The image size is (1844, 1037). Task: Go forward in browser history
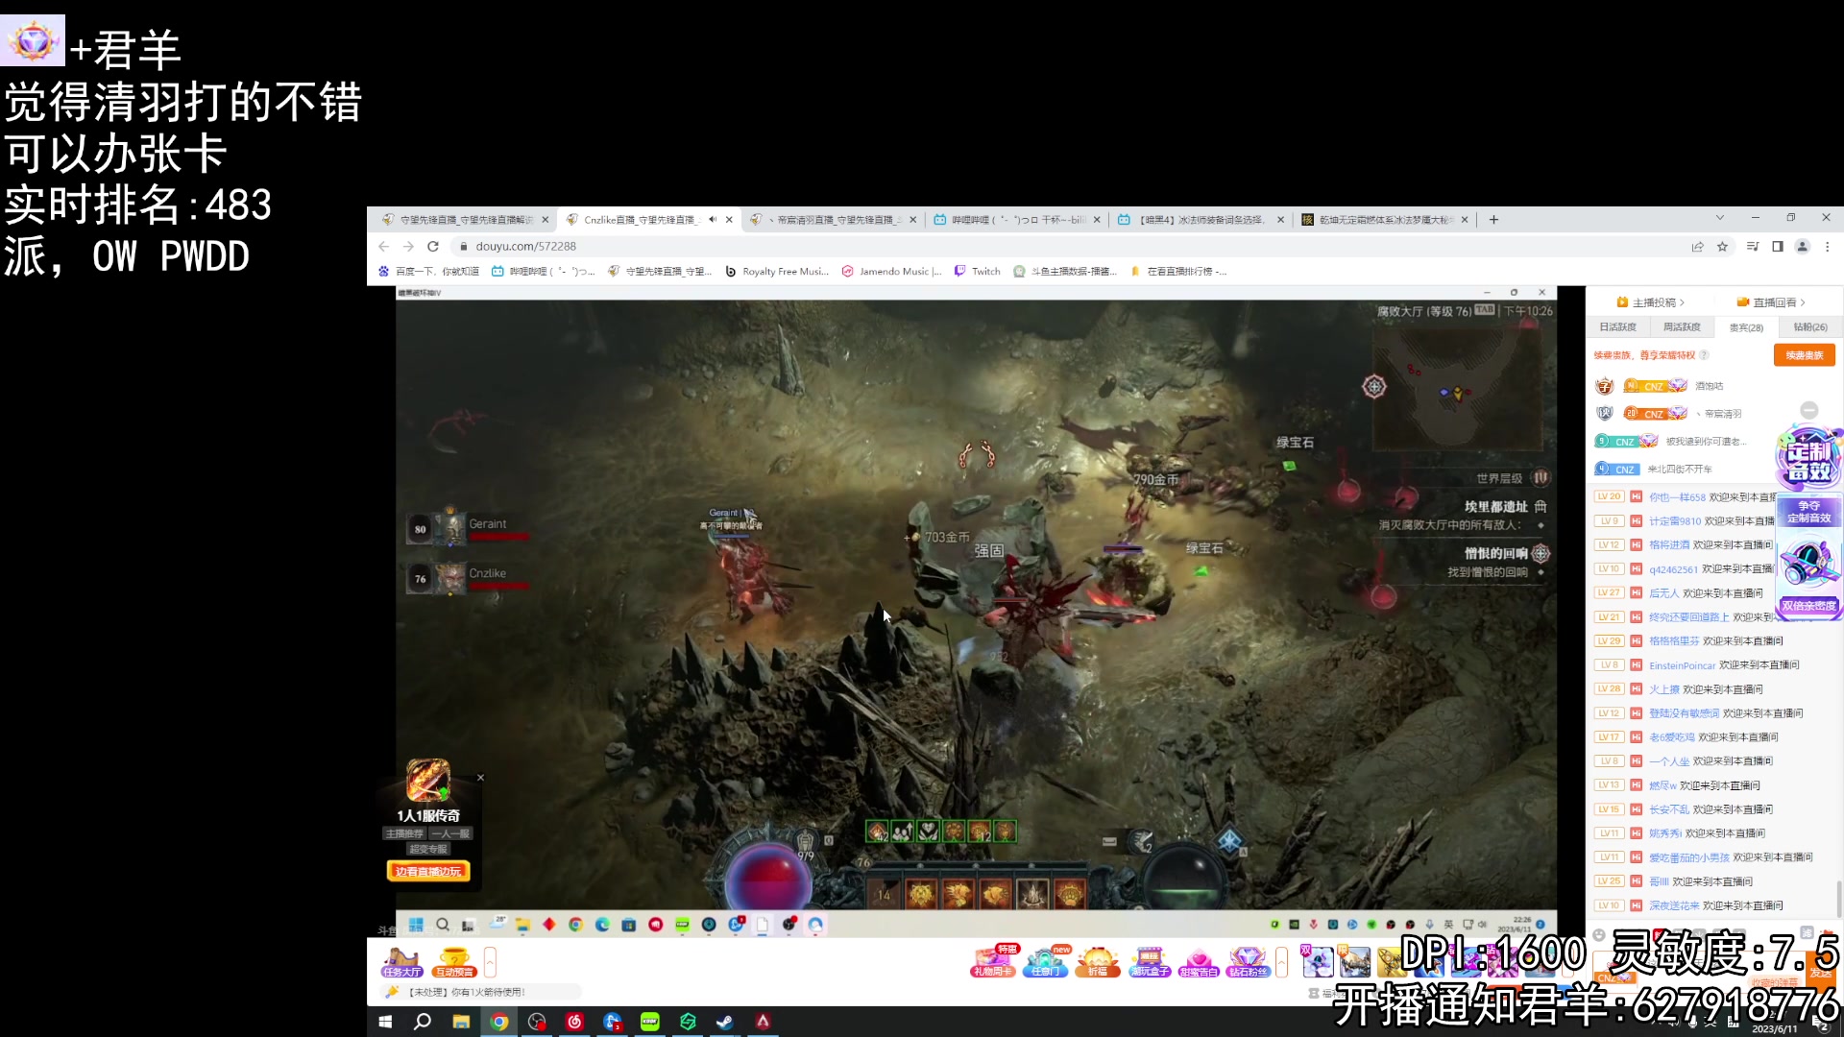tap(408, 247)
